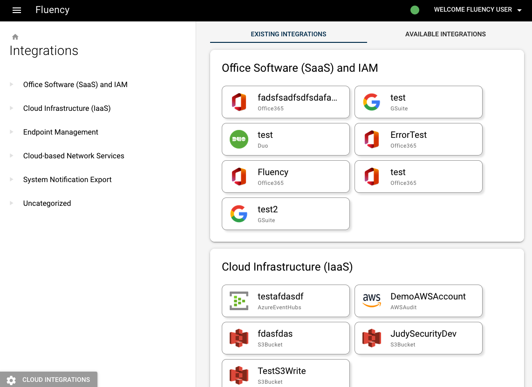Open the Welcome Fluency User dropdown arrow
This screenshot has height=387, width=532.
(519, 10)
